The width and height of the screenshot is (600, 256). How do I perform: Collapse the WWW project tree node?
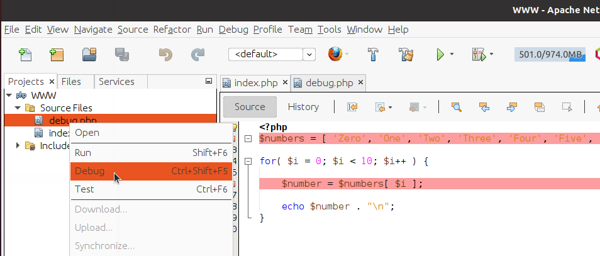coord(9,95)
